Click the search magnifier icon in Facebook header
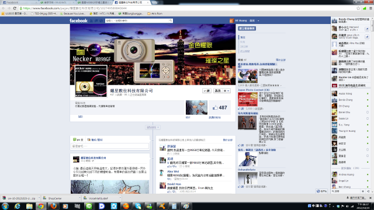The width and height of the screenshot is (374, 210). (171, 21)
